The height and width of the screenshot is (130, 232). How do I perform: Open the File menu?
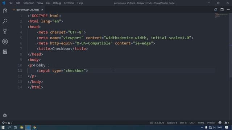coord(11,3)
